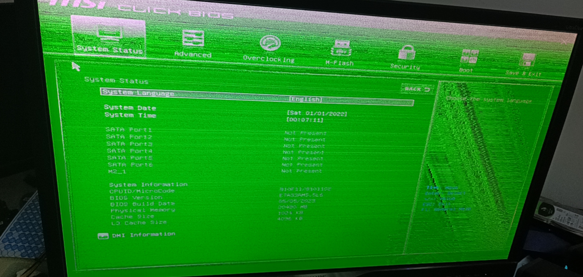Open the Boot menu icon

pos(470,57)
